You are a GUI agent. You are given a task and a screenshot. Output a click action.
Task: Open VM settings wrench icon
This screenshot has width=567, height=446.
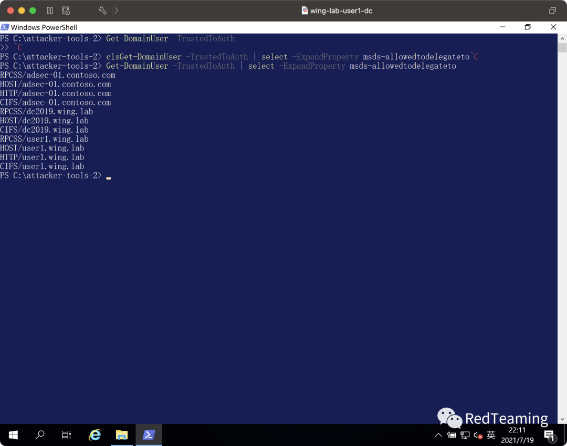[102, 10]
